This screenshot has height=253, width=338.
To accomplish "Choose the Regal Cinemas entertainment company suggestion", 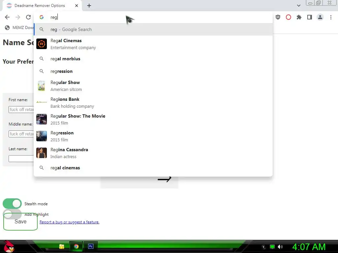I will pos(153,44).
